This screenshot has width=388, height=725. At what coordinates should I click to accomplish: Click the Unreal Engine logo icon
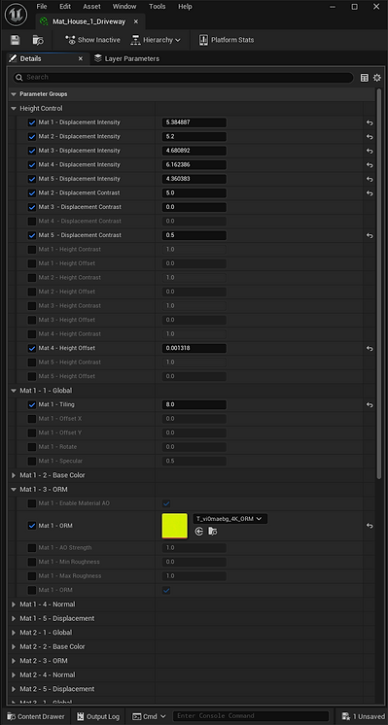click(x=16, y=15)
